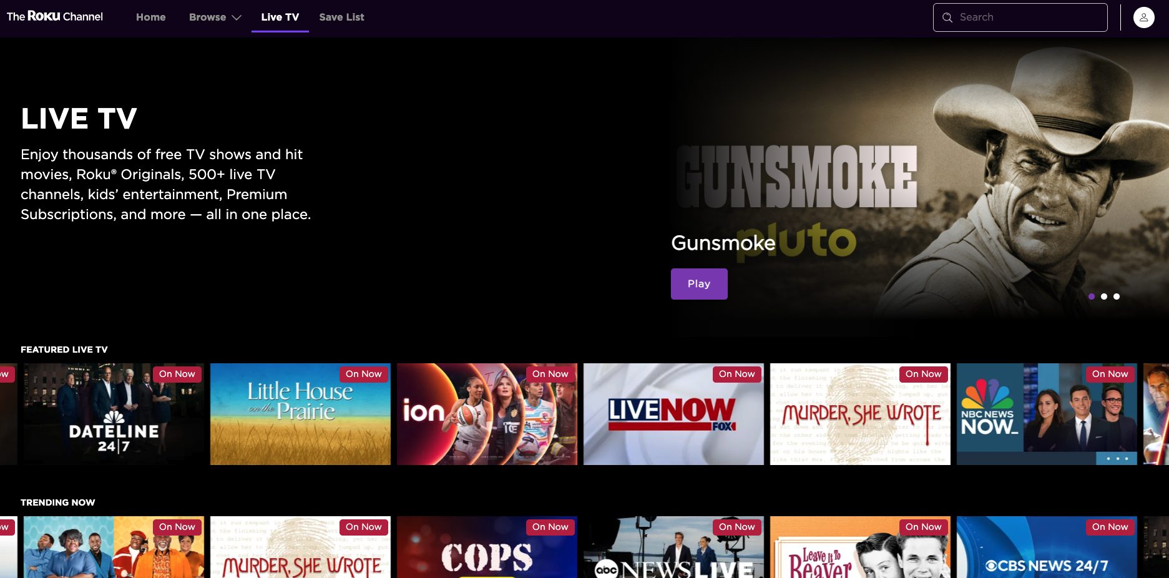Click On Now badge on Dateline 24/7

click(177, 374)
